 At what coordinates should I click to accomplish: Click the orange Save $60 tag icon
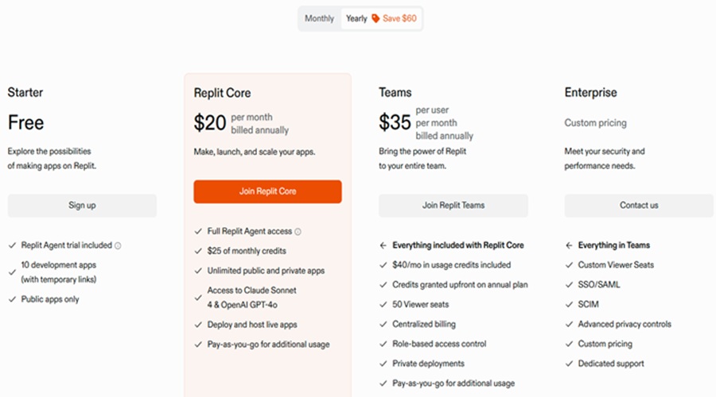[x=376, y=19]
